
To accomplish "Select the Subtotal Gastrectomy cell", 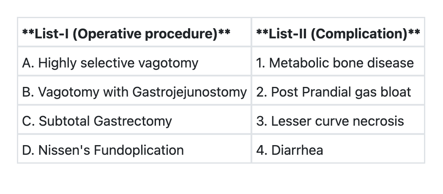I will pos(97,121).
